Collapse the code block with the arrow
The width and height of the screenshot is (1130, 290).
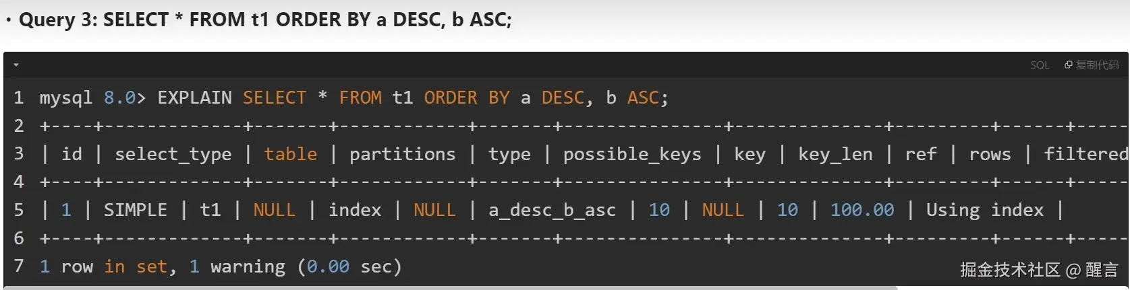(x=16, y=65)
